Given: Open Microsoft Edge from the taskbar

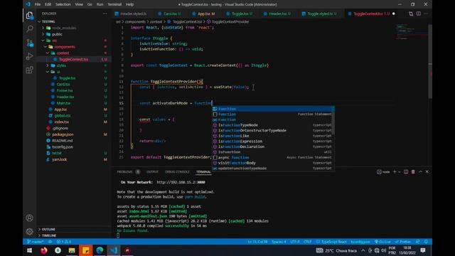Looking at the screenshot, I should (100, 250).
